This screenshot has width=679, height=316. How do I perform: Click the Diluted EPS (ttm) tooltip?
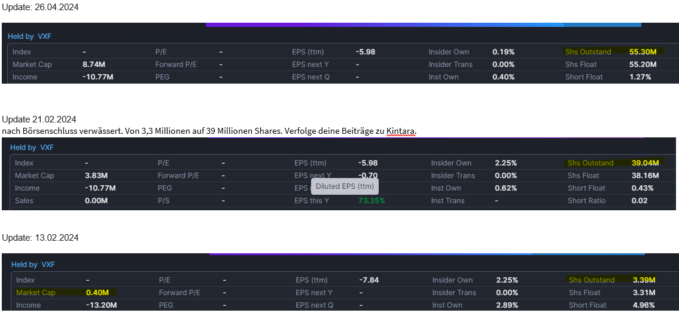point(345,187)
